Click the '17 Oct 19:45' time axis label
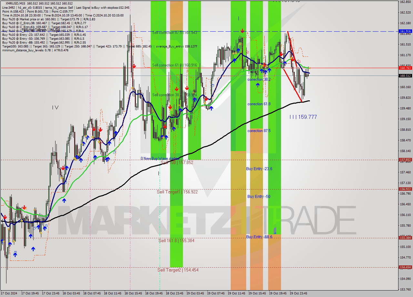 click(x=30, y=293)
